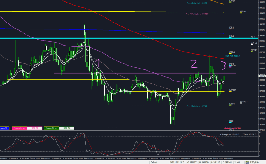Open the connection status bars icon
Viewport: 266px width, 164px height.
point(247,162)
